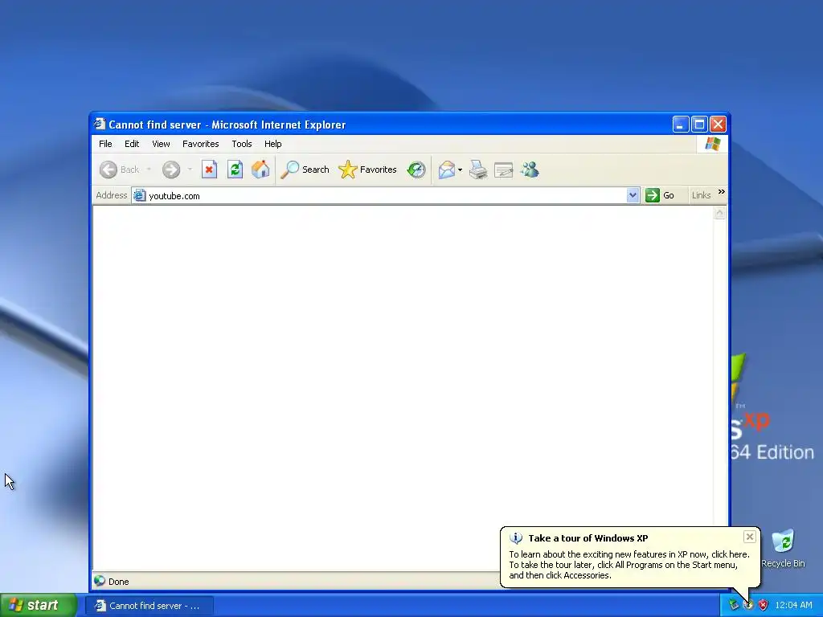Close the Internet Explorer window
This screenshot has width=823, height=617.
pos(718,125)
